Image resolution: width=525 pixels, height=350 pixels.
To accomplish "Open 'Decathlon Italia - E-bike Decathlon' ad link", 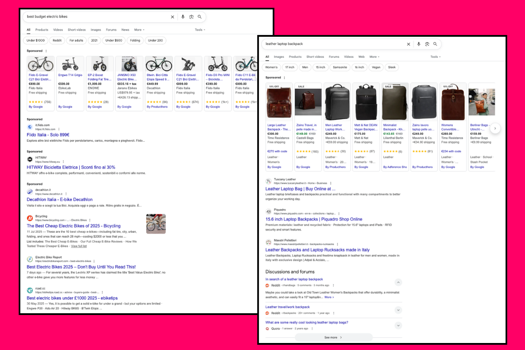I will [59, 199].
